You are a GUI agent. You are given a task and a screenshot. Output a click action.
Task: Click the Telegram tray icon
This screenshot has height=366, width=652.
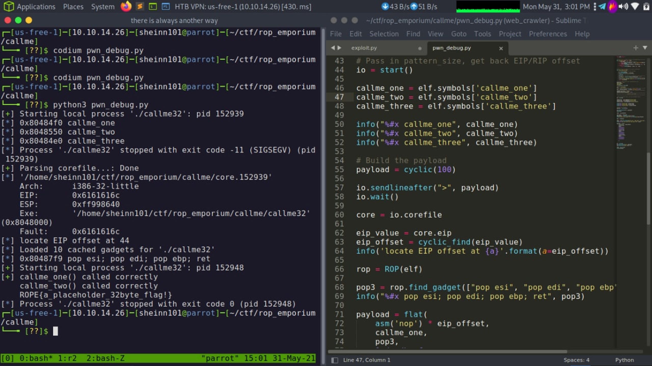coord(602,6)
